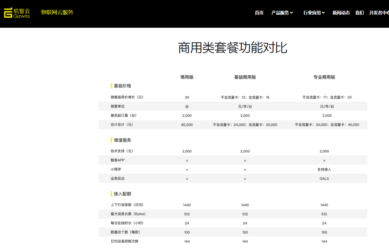Open the 物联网云服务 link in header
The height and width of the screenshot is (250, 389).
(57, 12)
